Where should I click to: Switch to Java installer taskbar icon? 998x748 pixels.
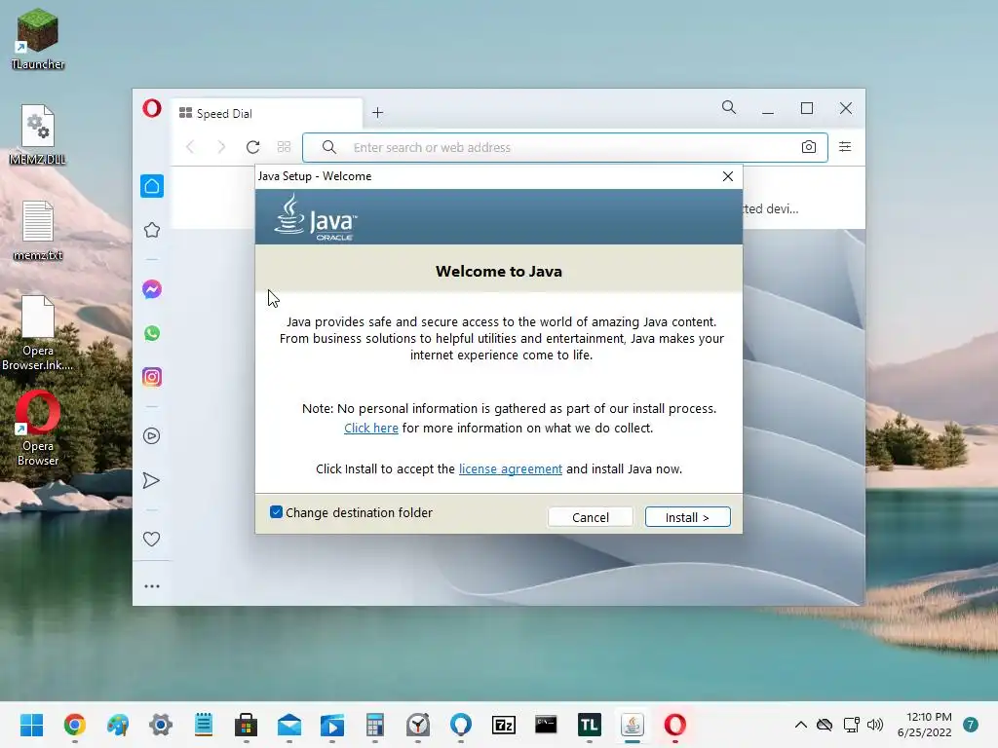point(632,725)
